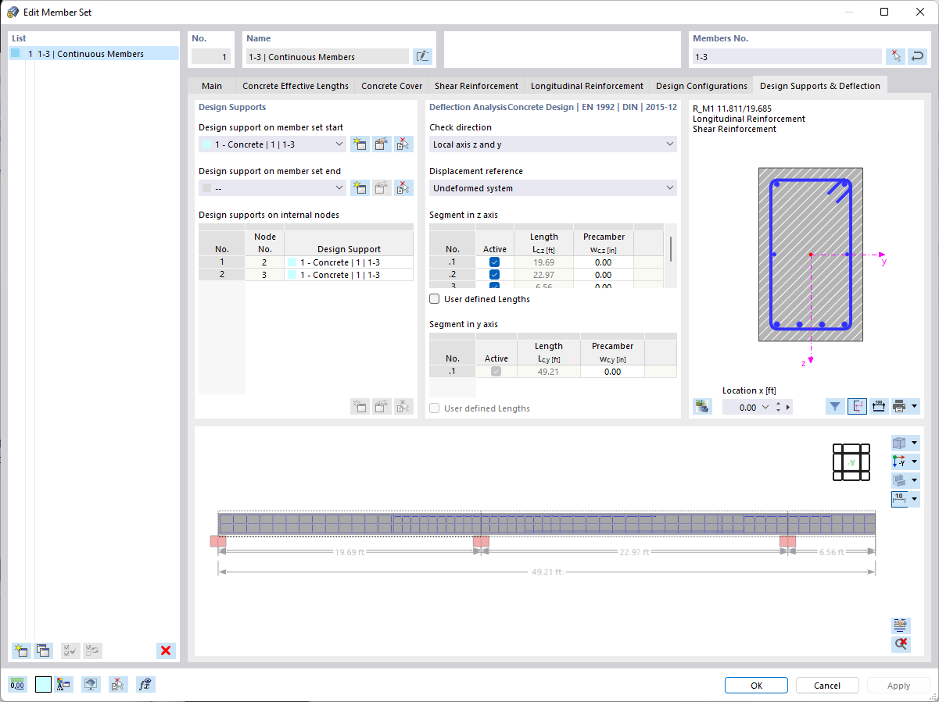
Task: Click the Active checkbox for y-axis segment .1
Action: tap(496, 372)
